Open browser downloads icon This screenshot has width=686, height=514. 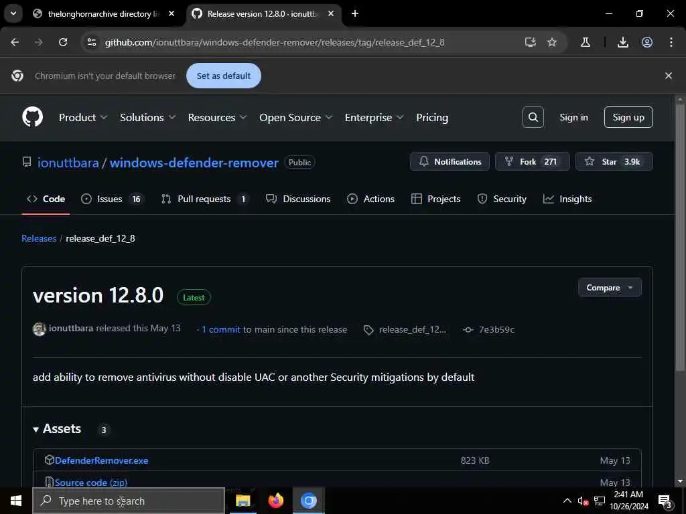pos(623,42)
